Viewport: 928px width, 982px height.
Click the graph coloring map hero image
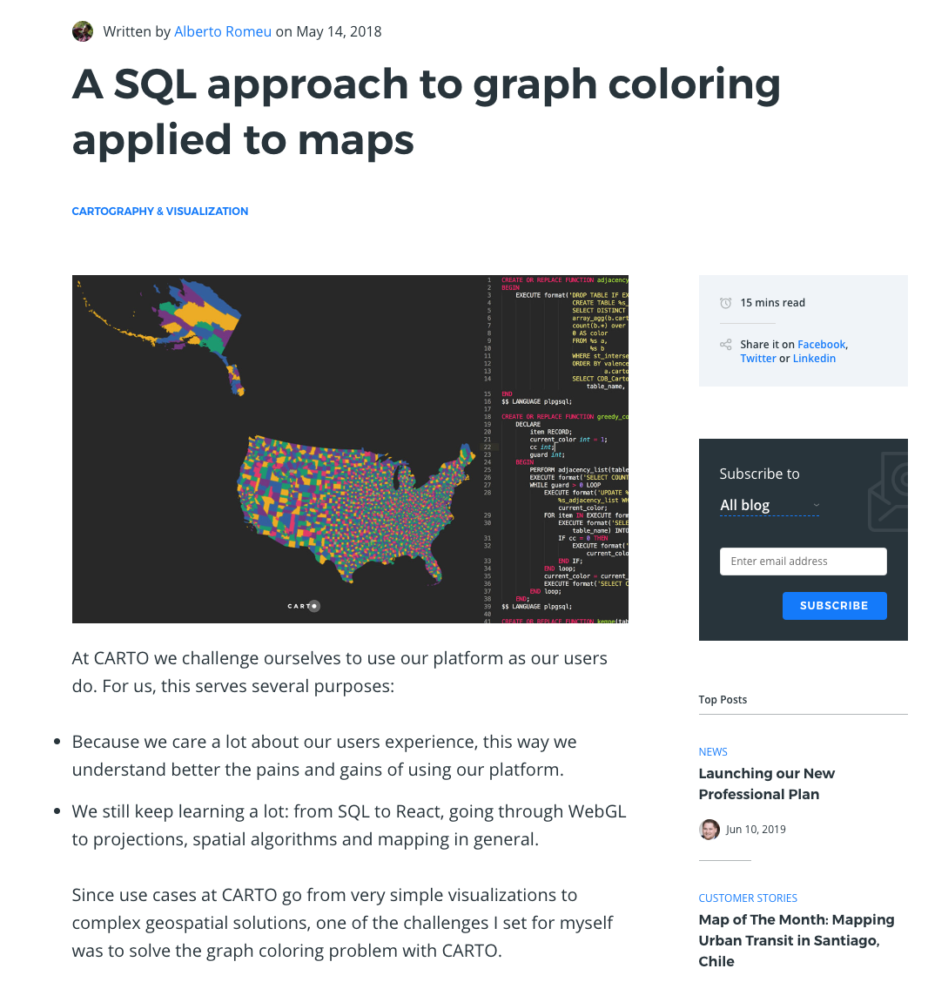point(350,449)
